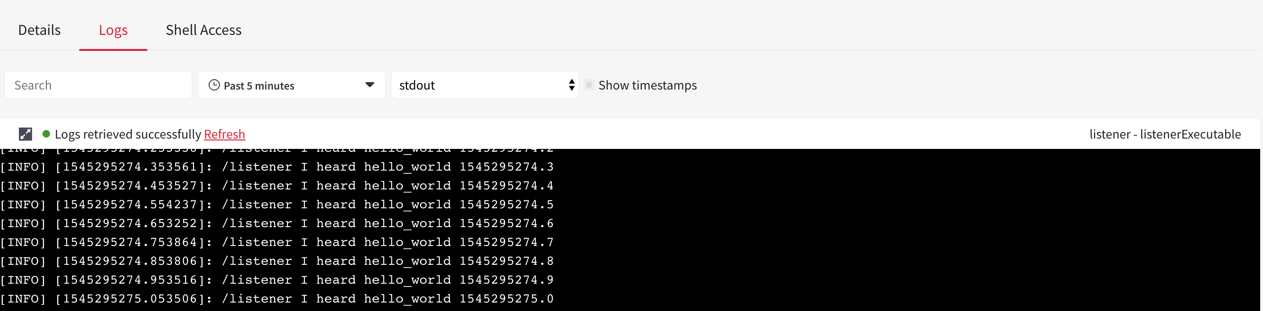
Task: Click the Show timestamps label text
Action: [x=647, y=85]
